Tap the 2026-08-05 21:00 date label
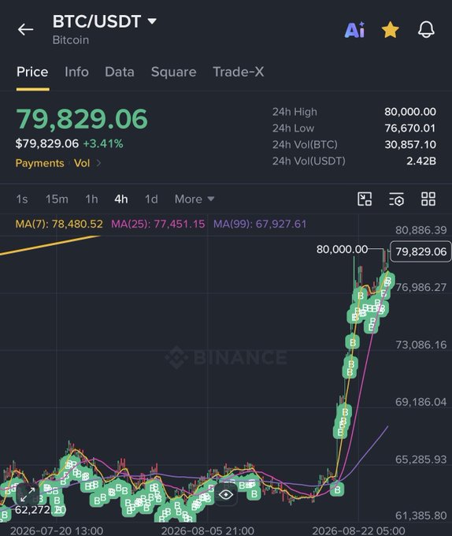Viewport: 452px width, 536px height. click(208, 530)
